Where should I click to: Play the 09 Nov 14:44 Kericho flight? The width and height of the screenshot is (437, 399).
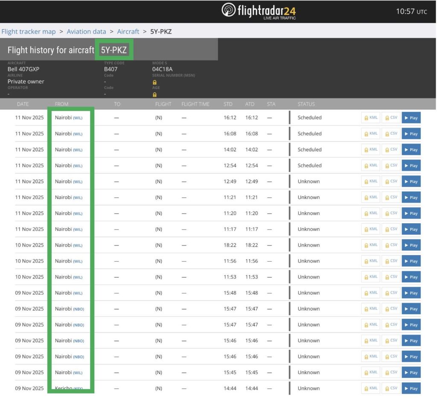pyautogui.click(x=411, y=388)
